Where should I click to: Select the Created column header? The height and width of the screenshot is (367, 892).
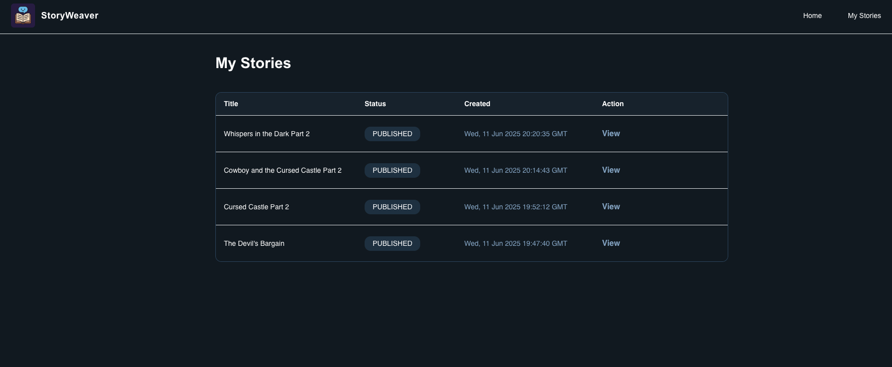point(477,104)
